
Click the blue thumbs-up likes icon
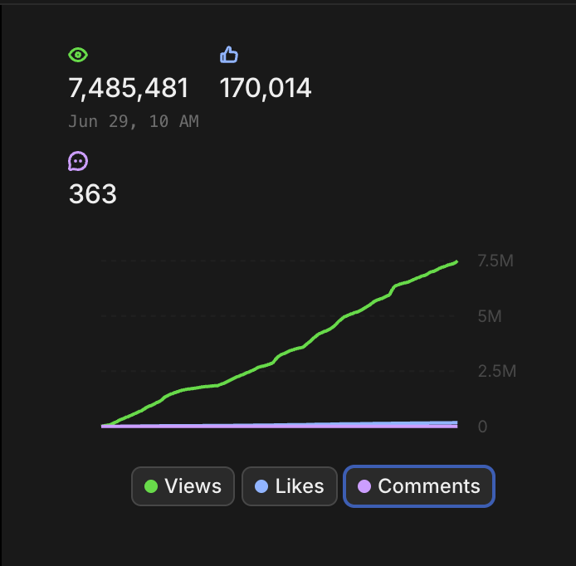[229, 55]
